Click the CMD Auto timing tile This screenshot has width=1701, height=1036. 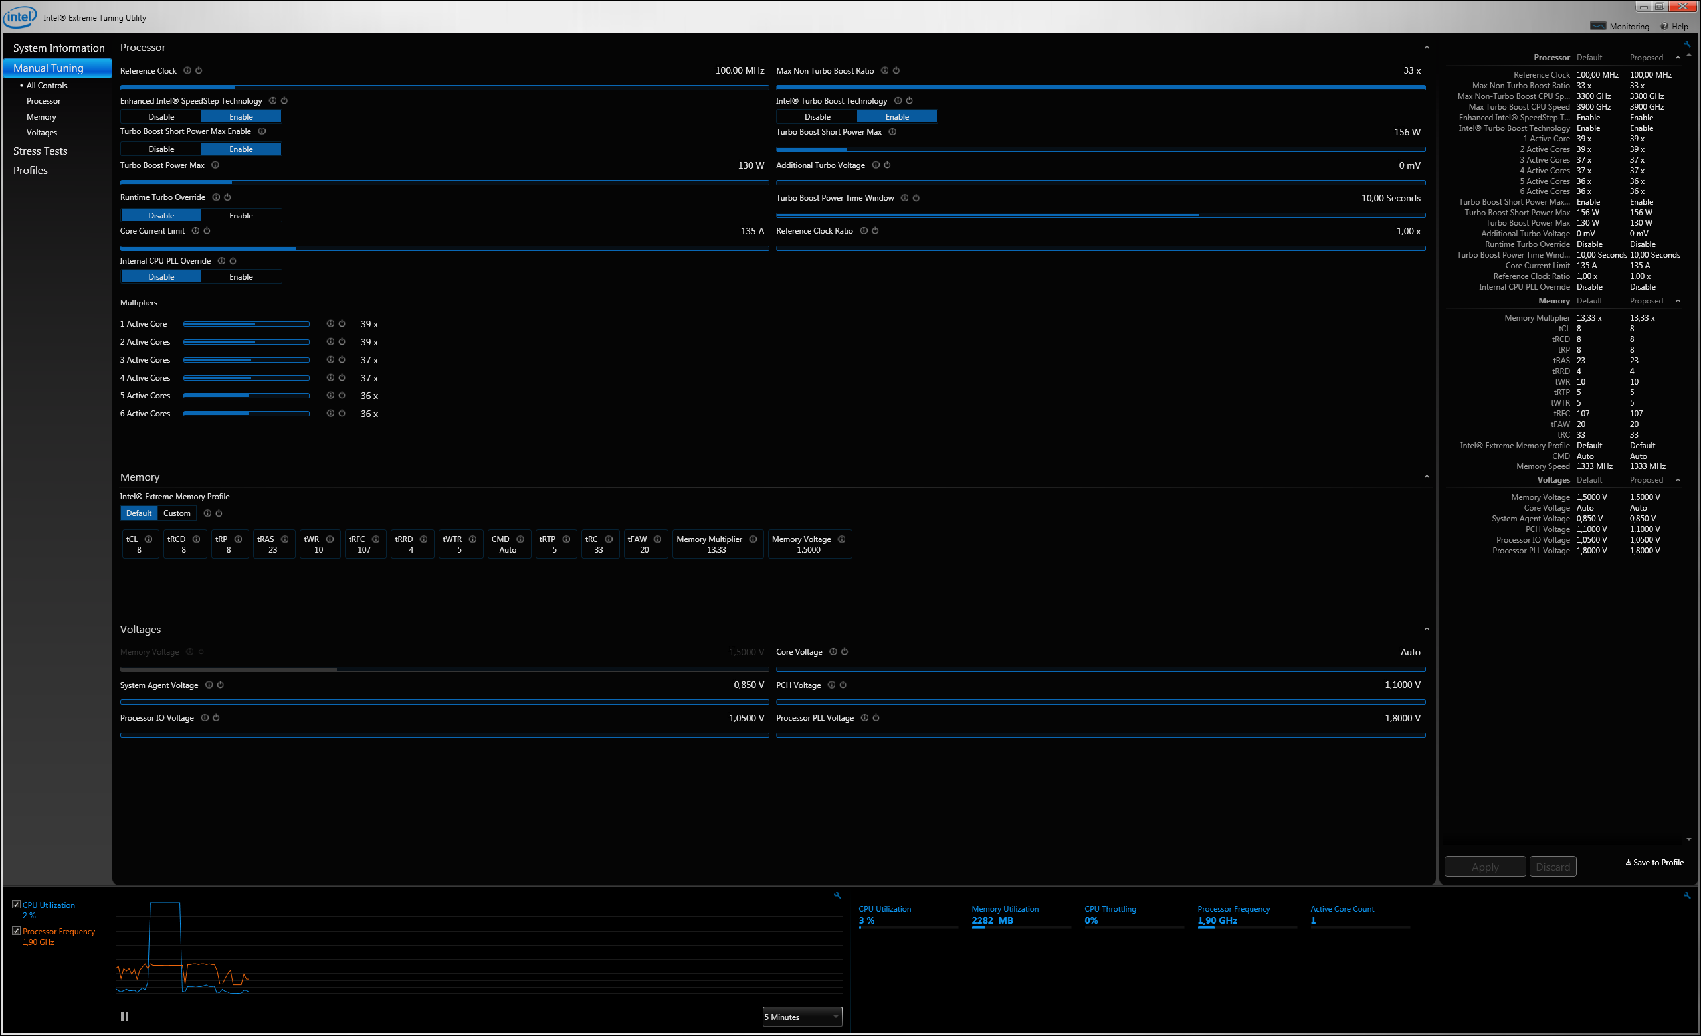pos(508,544)
